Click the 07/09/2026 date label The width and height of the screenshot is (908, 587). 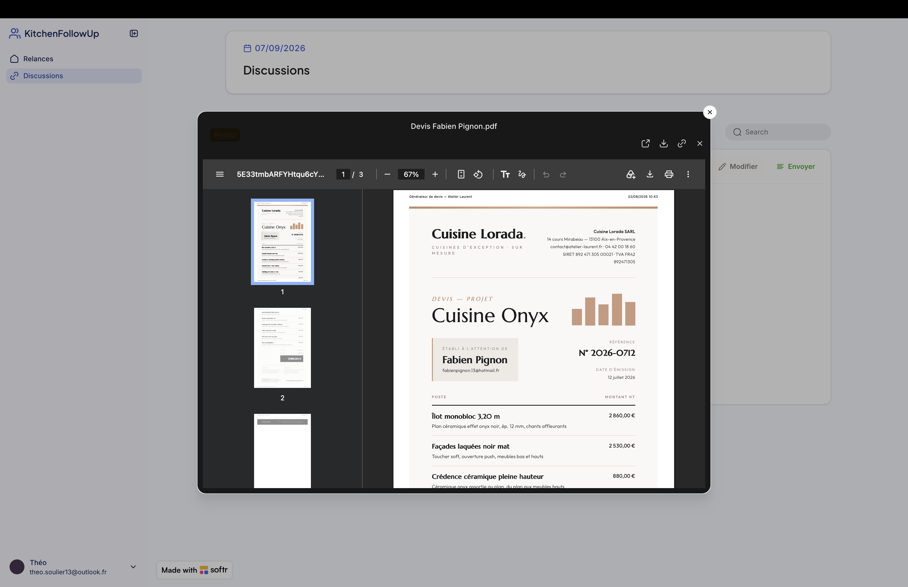[x=280, y=48]
